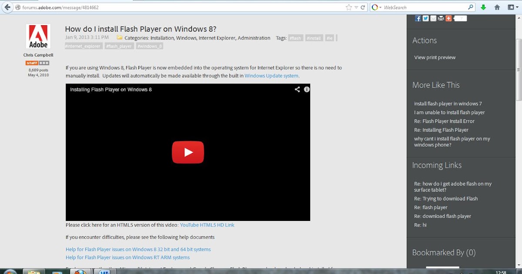Filter by the #windows_8 tag
Viewport: 522px width, 274px height.
(x=150, y=46)
